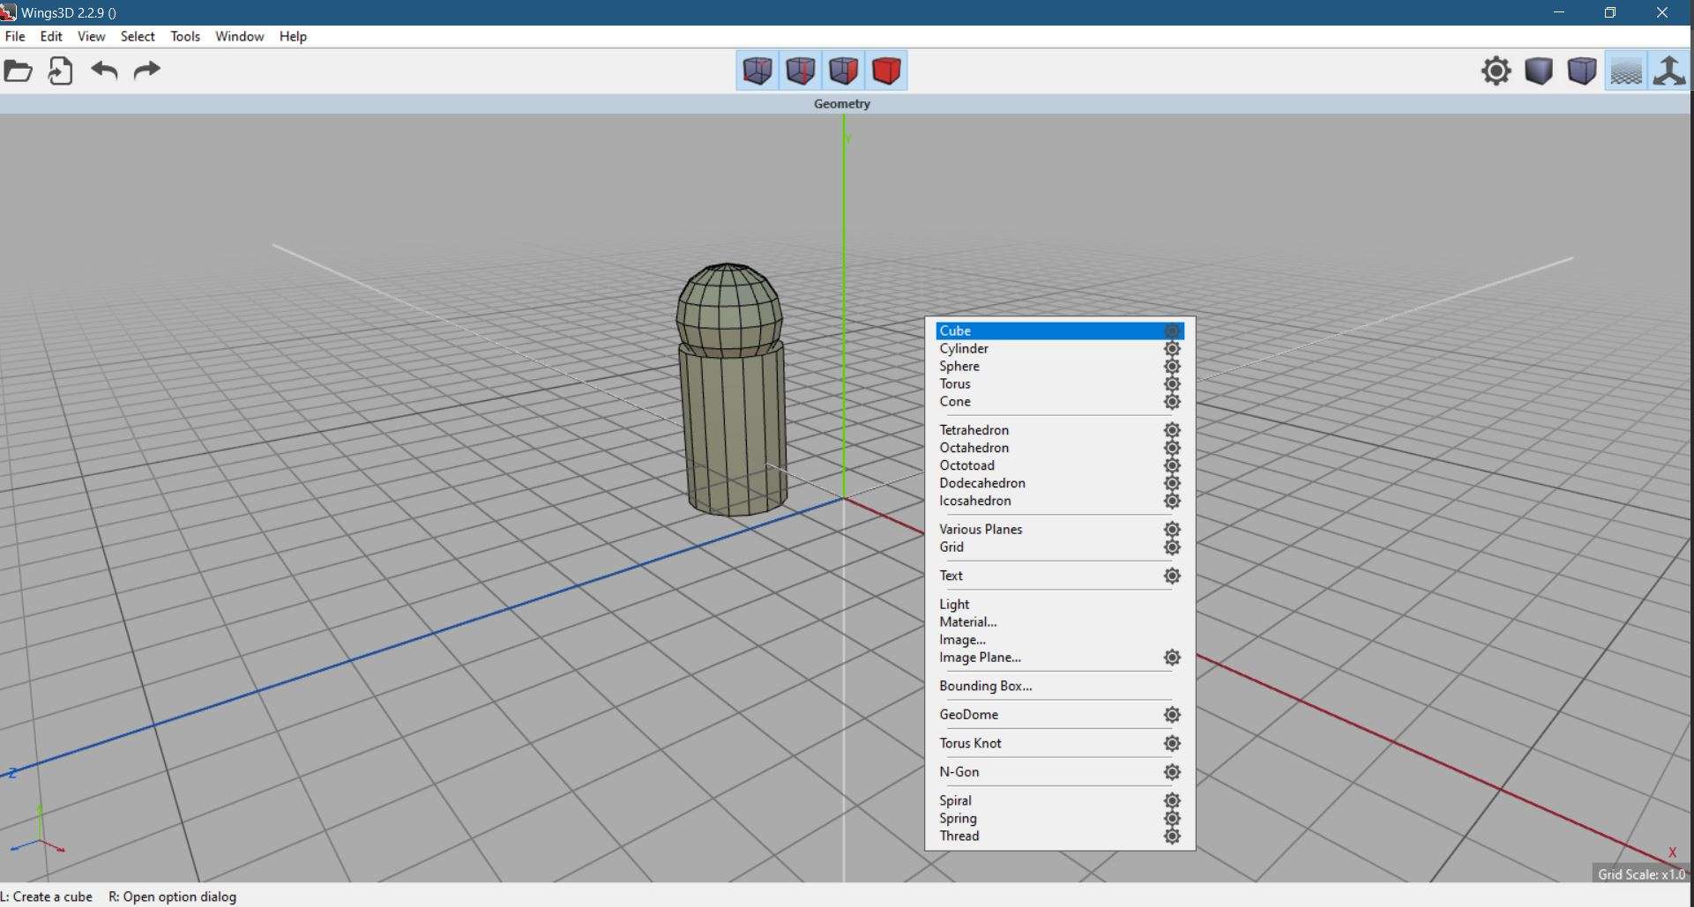Click Bounding Box... menu entry
This screenshot has width=1694, height=907.
(x=985, y=686)
